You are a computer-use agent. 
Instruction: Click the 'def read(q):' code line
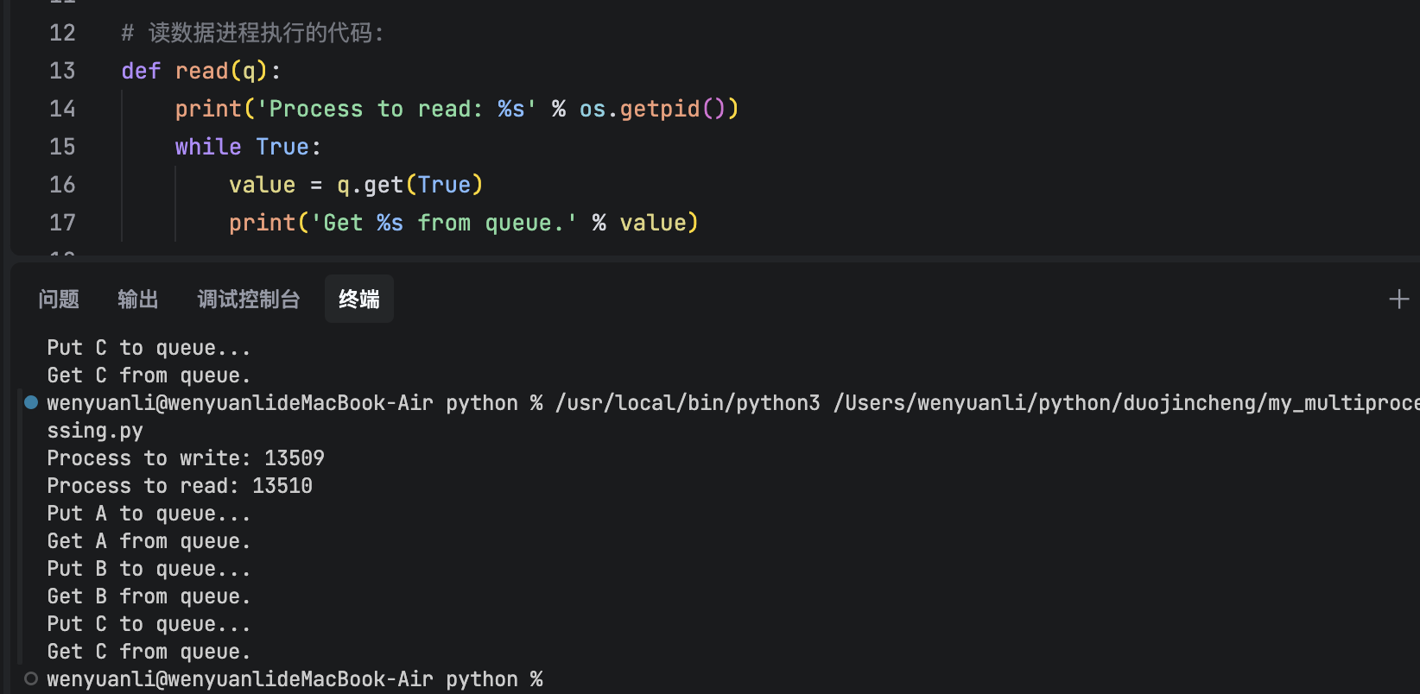click(x=201, y=71)
